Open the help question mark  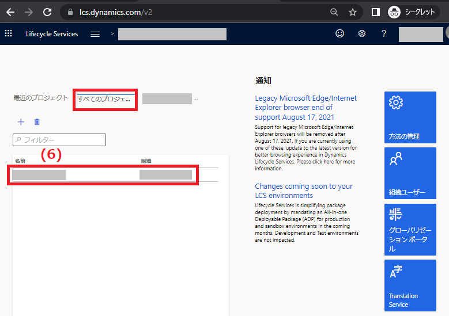pyautogui.click(x=384, y=33)
